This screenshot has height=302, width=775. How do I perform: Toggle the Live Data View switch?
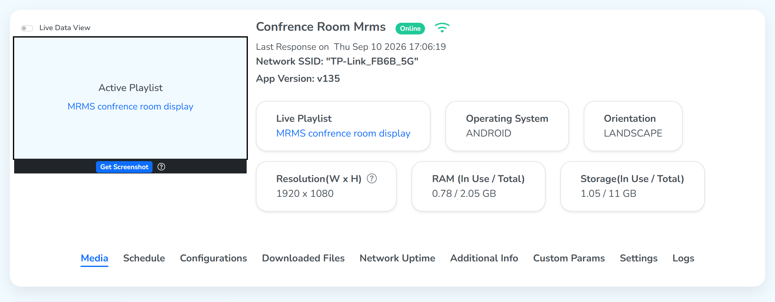(x=27, y=28)
